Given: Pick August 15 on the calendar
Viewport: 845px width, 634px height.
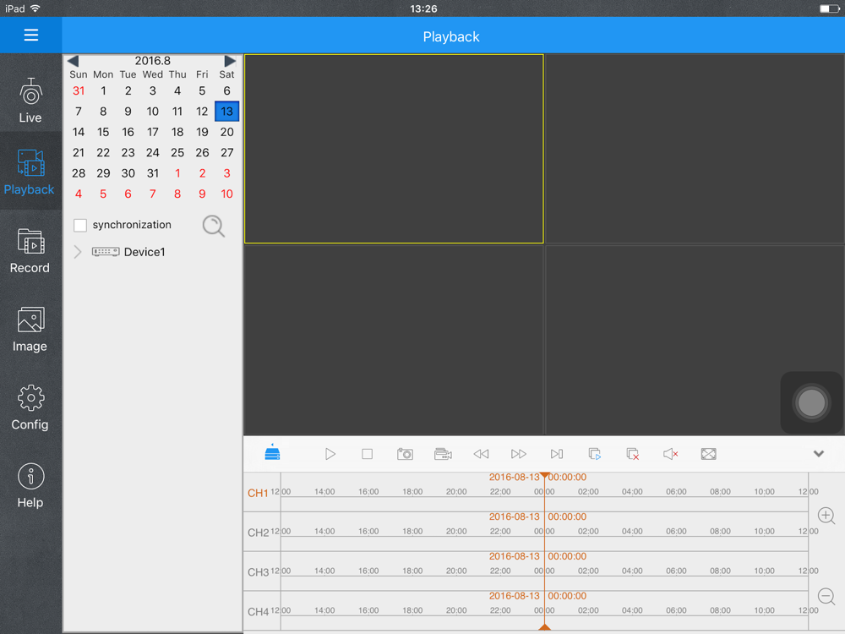Looking at the screenshot, I should point(103,132).
